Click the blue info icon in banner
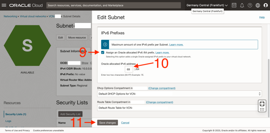Image resolution: width=270 pixels, height=133 pixels. click(x=105, y=44)
